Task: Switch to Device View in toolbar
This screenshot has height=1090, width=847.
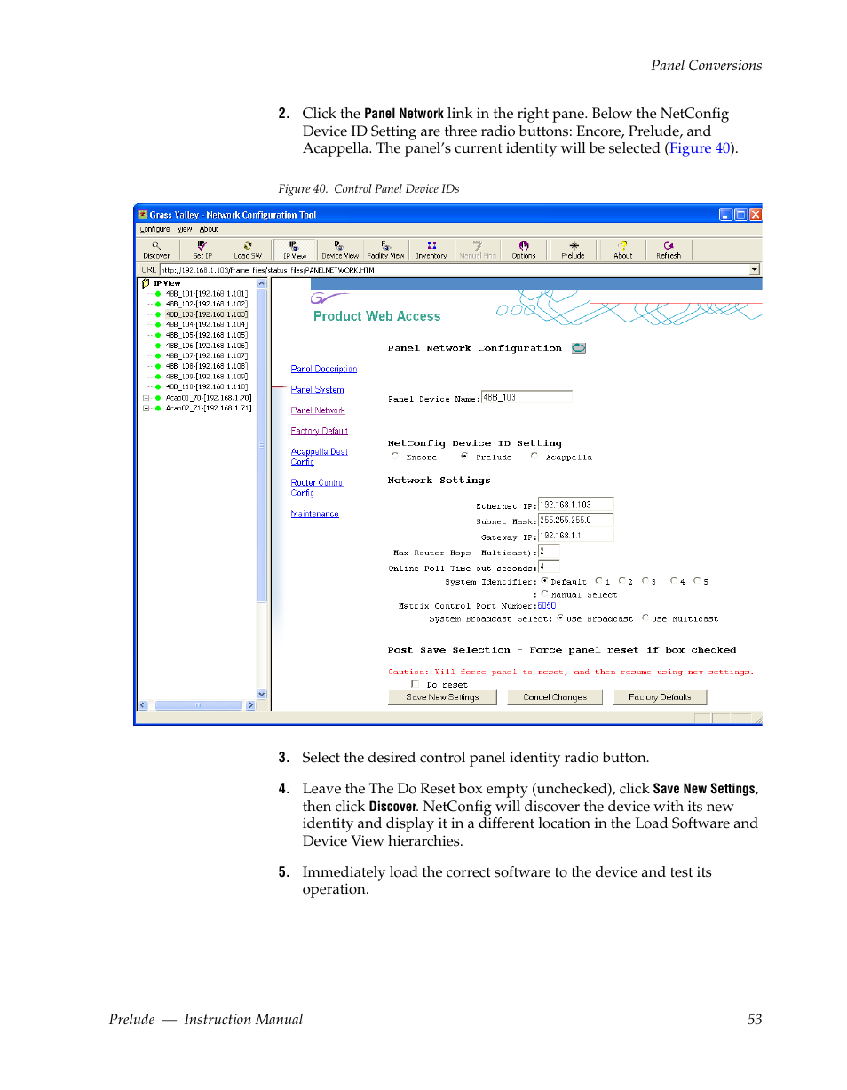Action: coord(340,249)
